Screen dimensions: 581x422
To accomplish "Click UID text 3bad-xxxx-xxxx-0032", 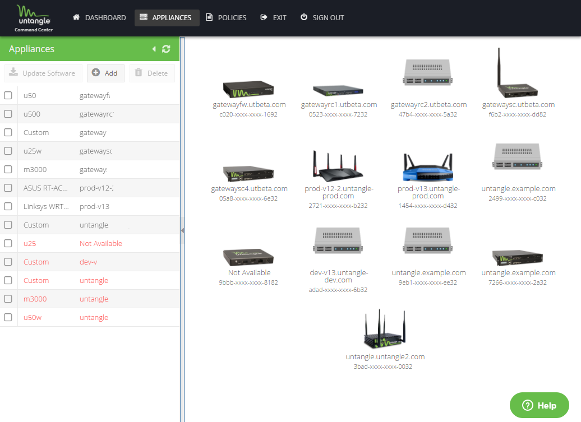I will (383, 367).
